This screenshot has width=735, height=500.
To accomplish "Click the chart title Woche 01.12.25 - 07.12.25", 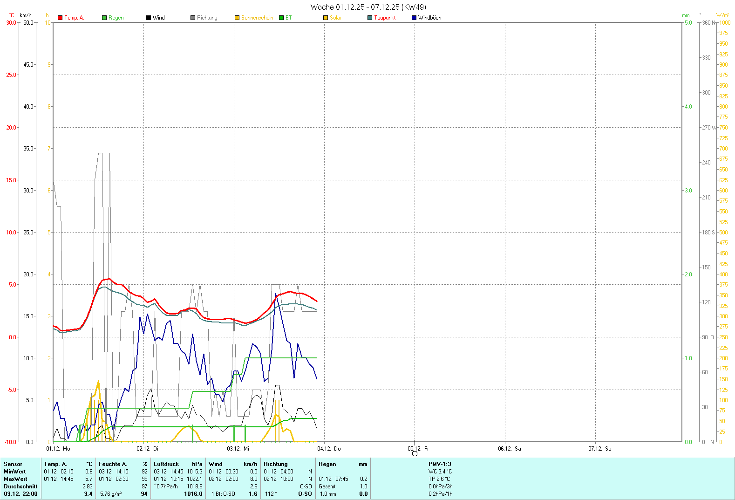I will [368, 7].
